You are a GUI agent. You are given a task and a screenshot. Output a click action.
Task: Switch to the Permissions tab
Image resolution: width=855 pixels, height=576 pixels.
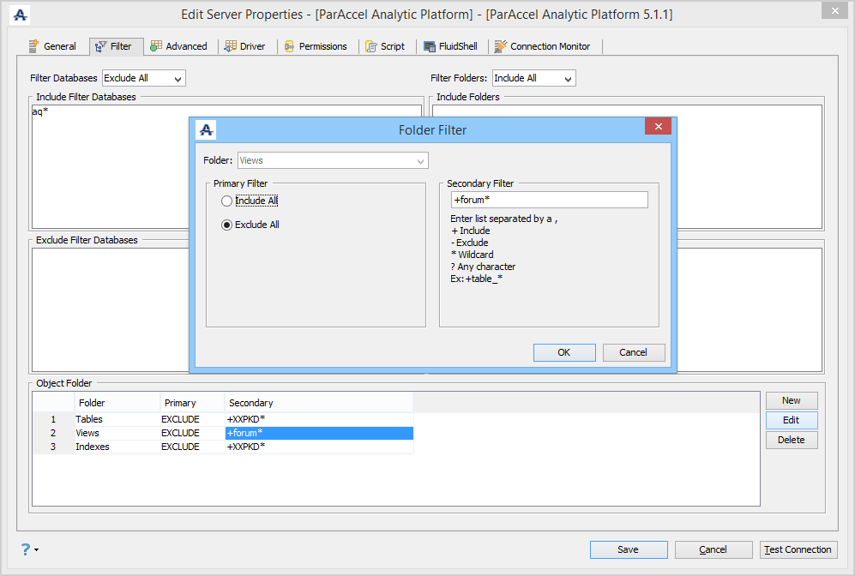coord(316,46)
